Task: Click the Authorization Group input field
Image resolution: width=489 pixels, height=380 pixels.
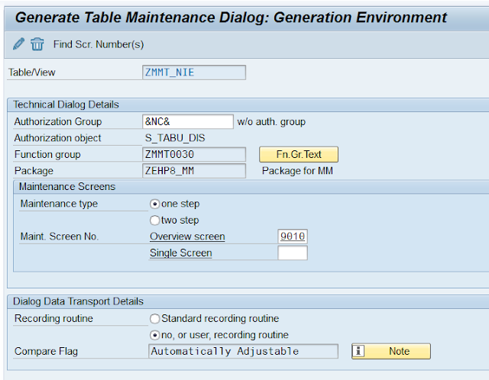Action: click(188, 121)
